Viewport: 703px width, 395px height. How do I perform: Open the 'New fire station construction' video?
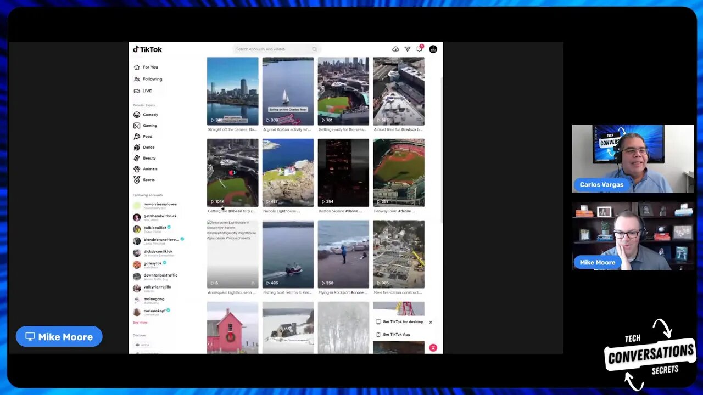click(399, 254)
